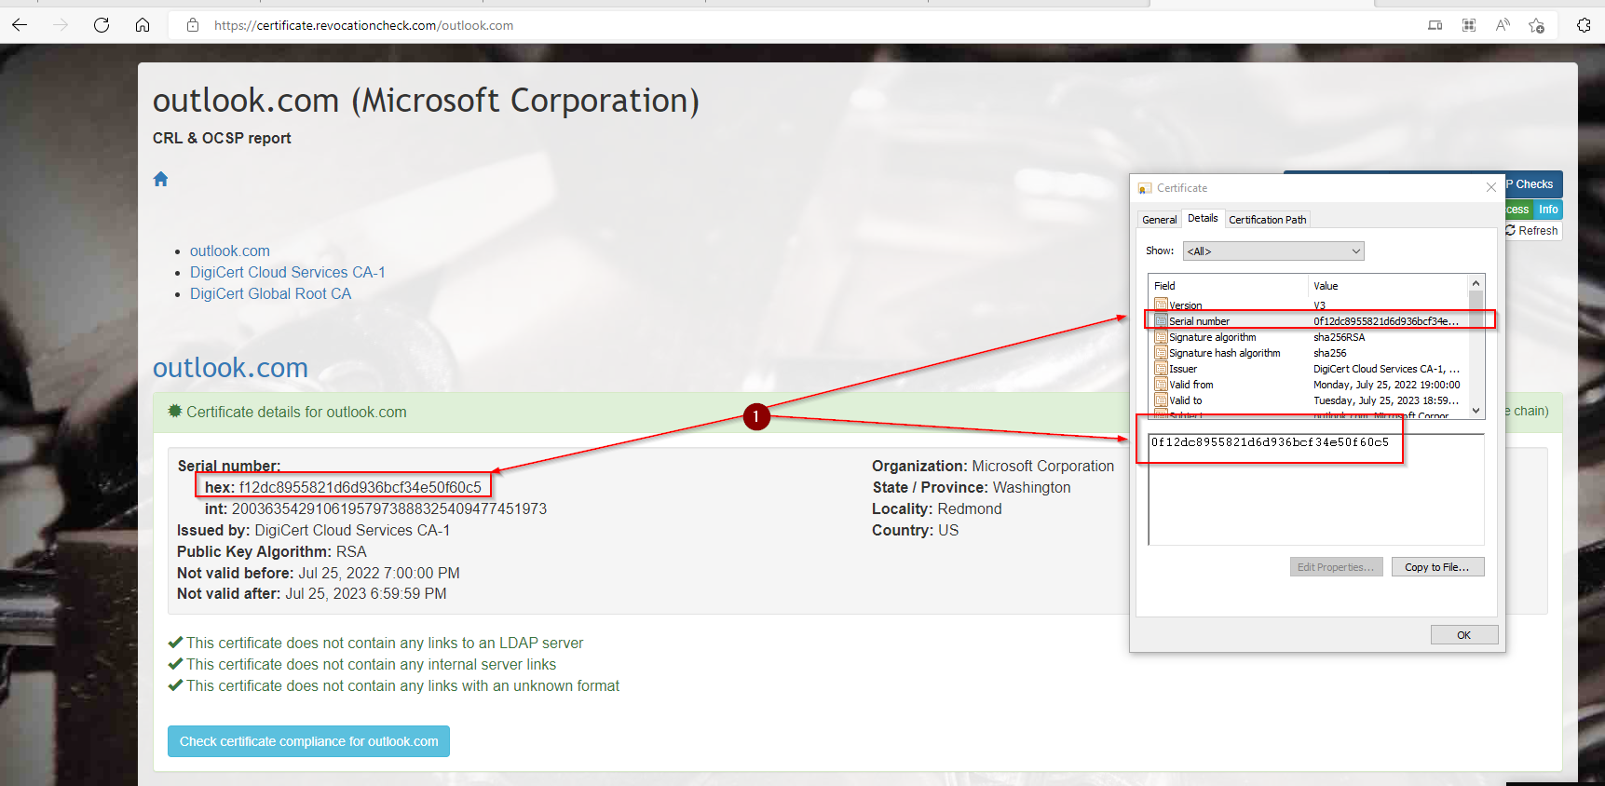Viewport: 1605px width, 786px height.
Task: Open DigiCert Cloud Services CA-1 link
Action: coord(288,272)
